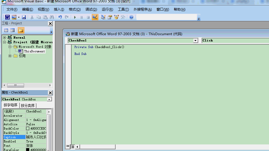Switch to Procedure View button
Screen dimensions: 269x151
(x=68, y=146)
